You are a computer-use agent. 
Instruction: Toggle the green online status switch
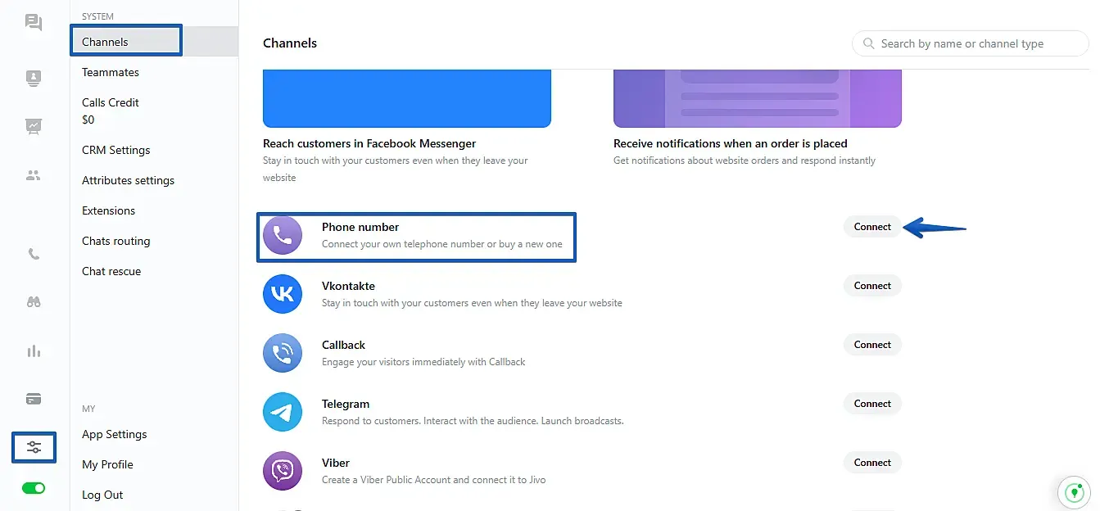(x=34, y=488)
